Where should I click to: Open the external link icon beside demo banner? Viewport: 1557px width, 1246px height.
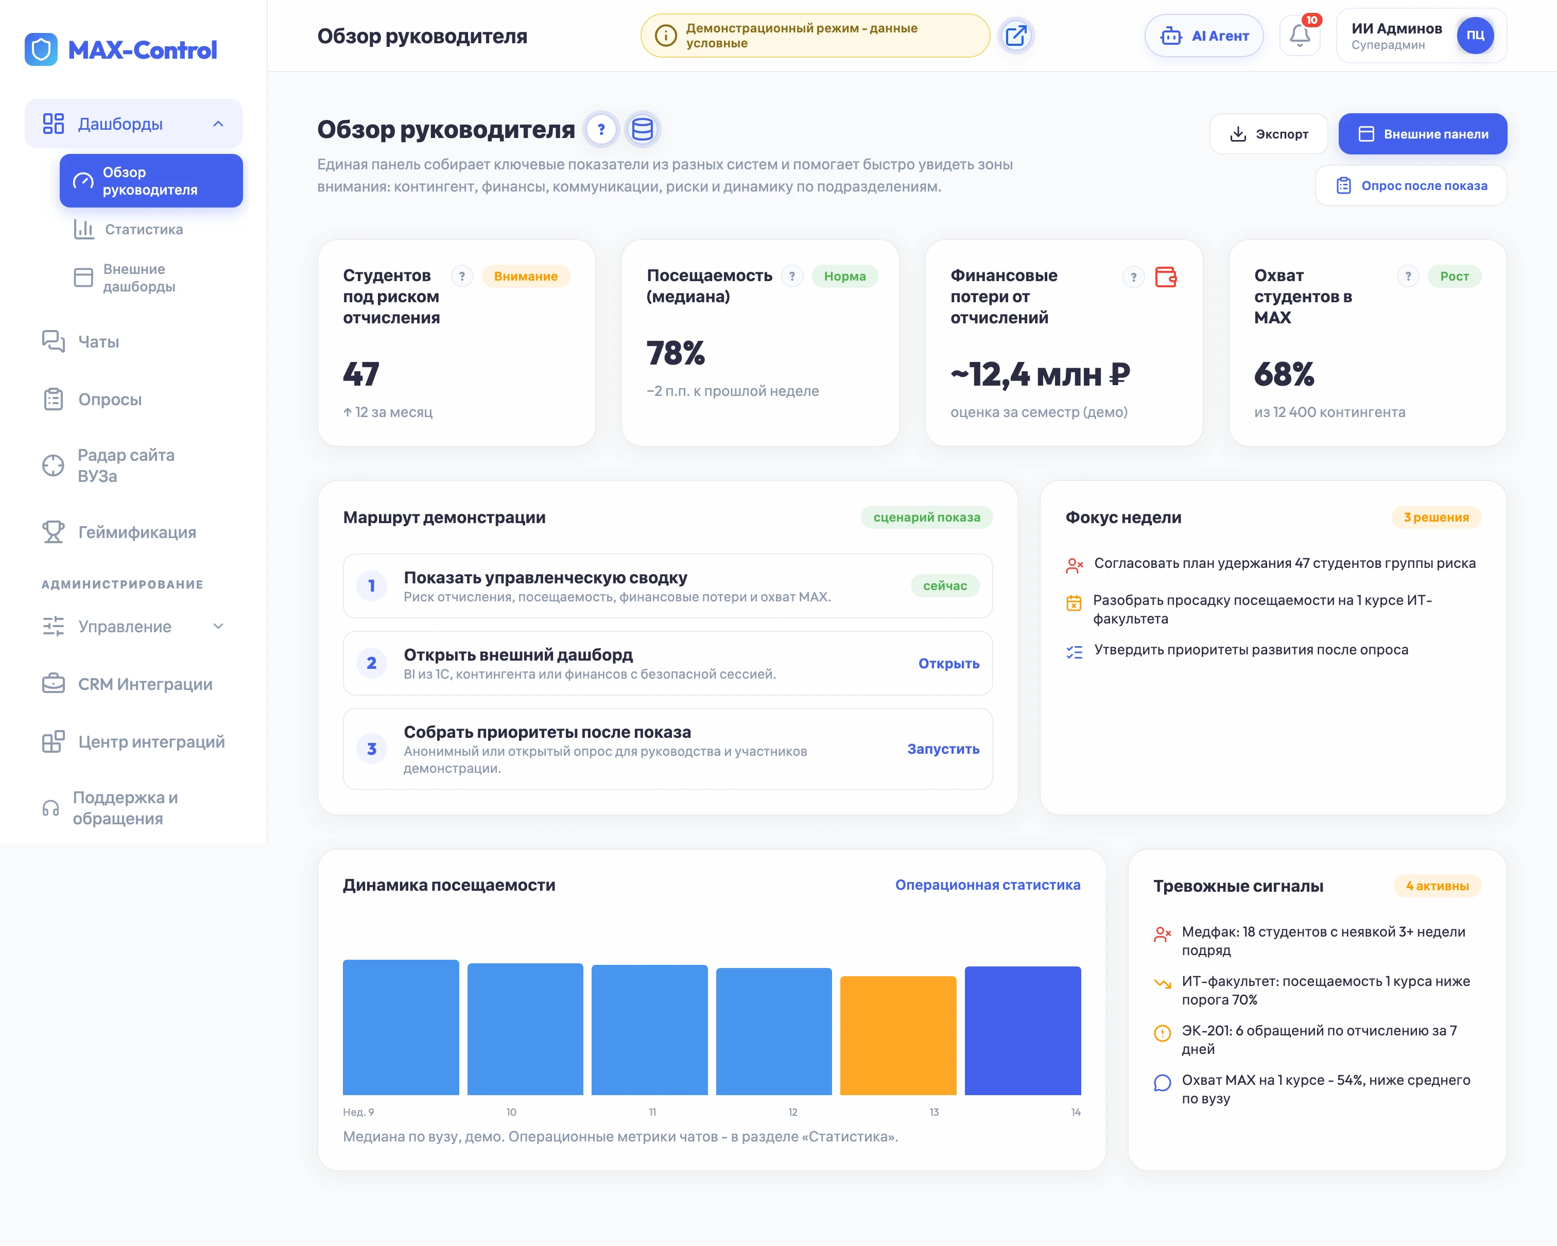pyautogui.click(x=1015, y=36)
